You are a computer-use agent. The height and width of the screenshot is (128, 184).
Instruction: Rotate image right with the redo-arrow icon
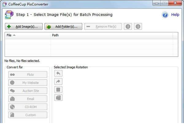(x=58, y=82)
